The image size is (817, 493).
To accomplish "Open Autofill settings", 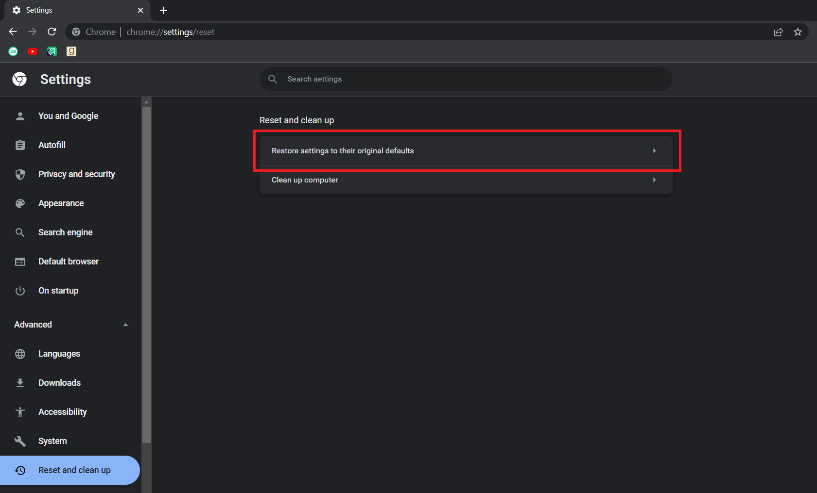I will [x=70, y=145].
